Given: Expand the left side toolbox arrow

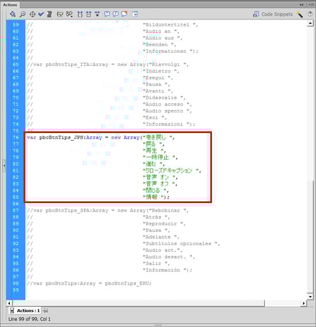Looking at the screenshot, I should pyautogui.click(x=4, y=166).
